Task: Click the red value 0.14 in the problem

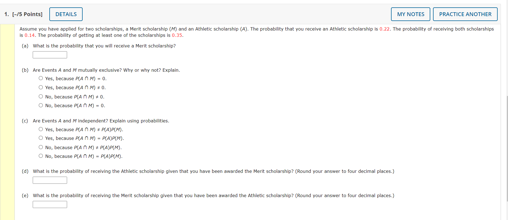Action: (30, 35)
